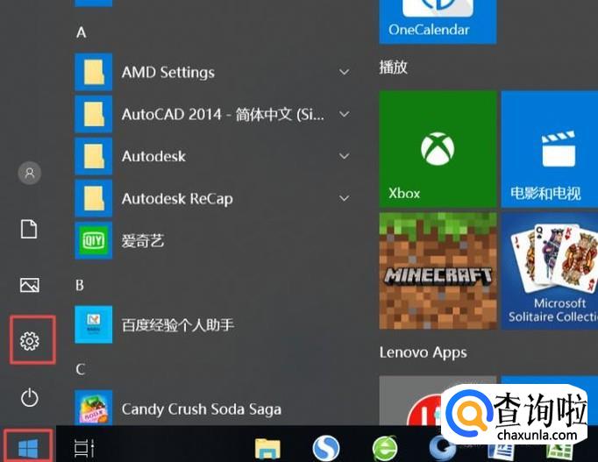Viewport: 598px width, 462px height.
Task: Launch Candy Crush Soda Saga
Action: [214, 408]
